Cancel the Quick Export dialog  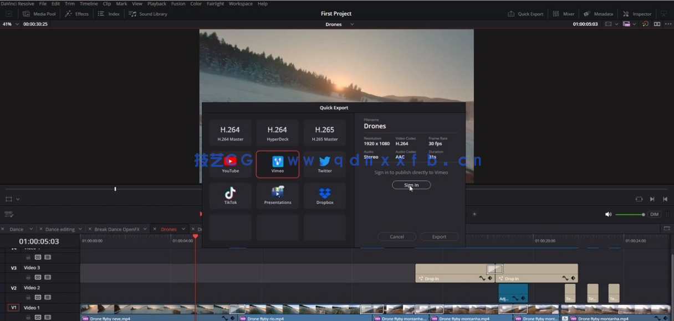pos(397,236)
